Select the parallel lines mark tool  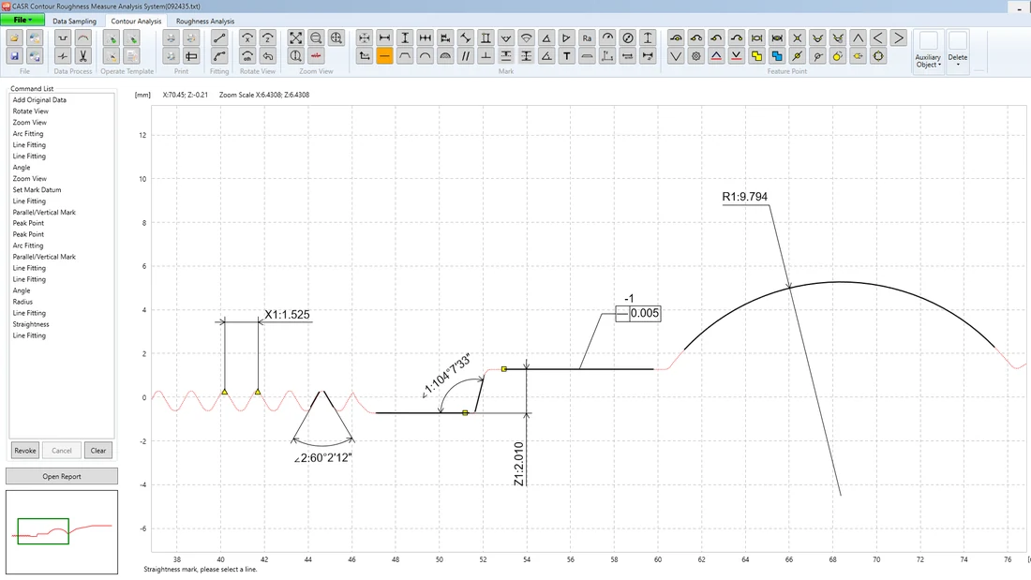[466, 56]
